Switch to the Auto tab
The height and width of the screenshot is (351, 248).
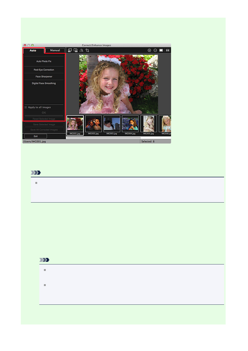[33, 50]
